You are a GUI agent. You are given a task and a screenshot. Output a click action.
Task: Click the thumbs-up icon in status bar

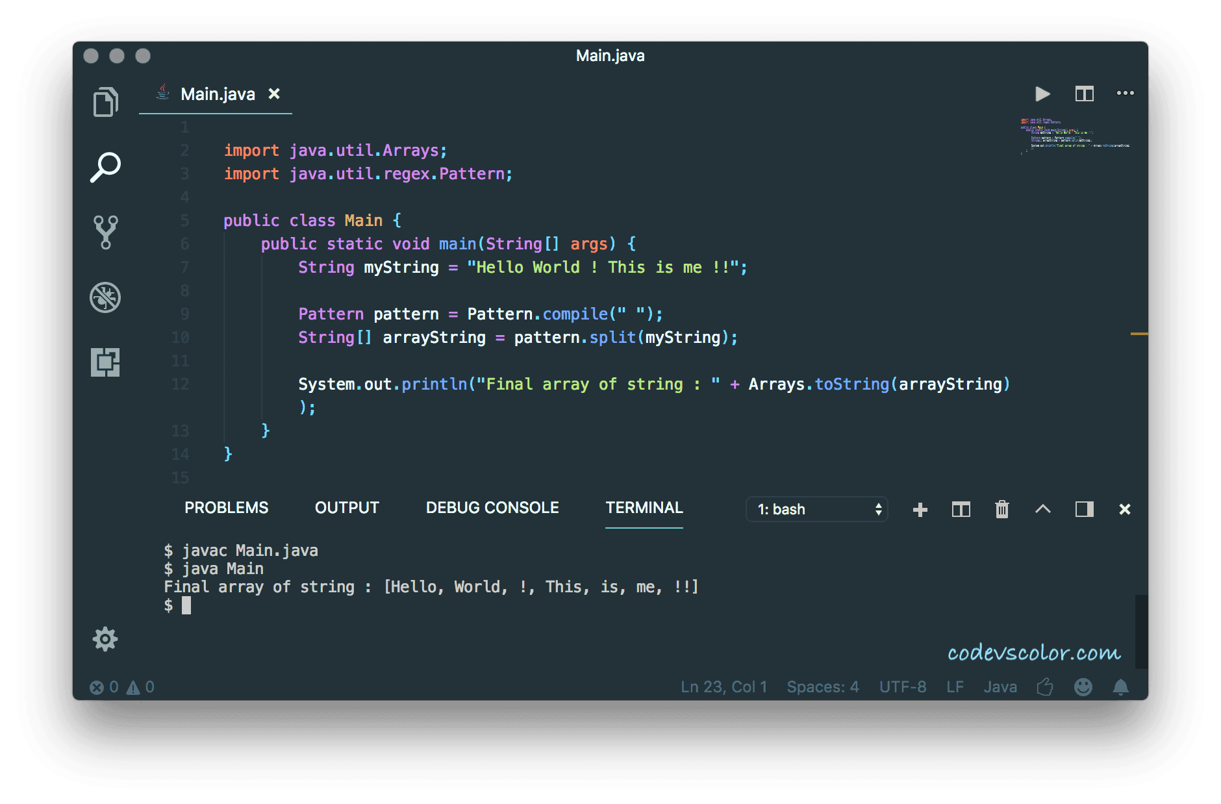[x=1045, y=686]
